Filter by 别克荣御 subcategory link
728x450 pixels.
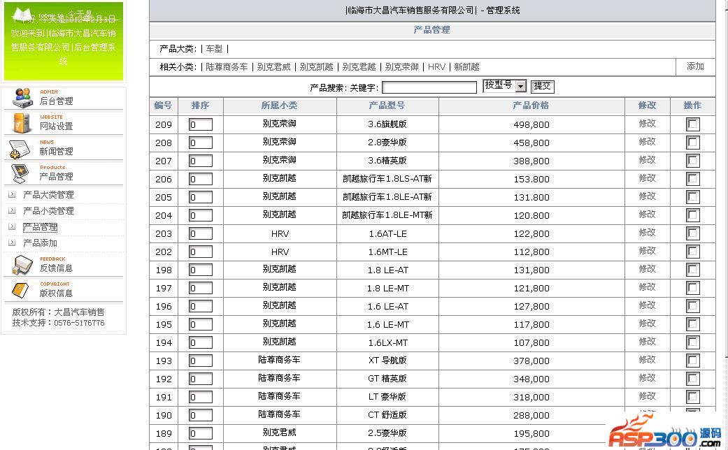tap(401, 67)
